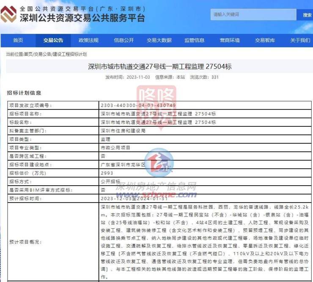313x282 pixels.
Task: Click the 招标计划信息 section heading
Action: (x=24, y=93)
